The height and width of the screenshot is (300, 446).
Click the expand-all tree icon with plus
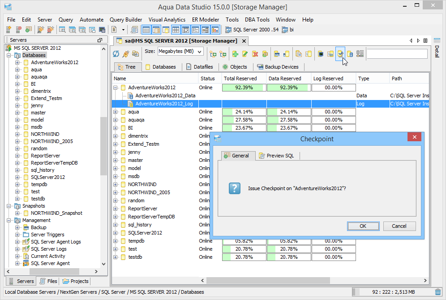[213, 53]
